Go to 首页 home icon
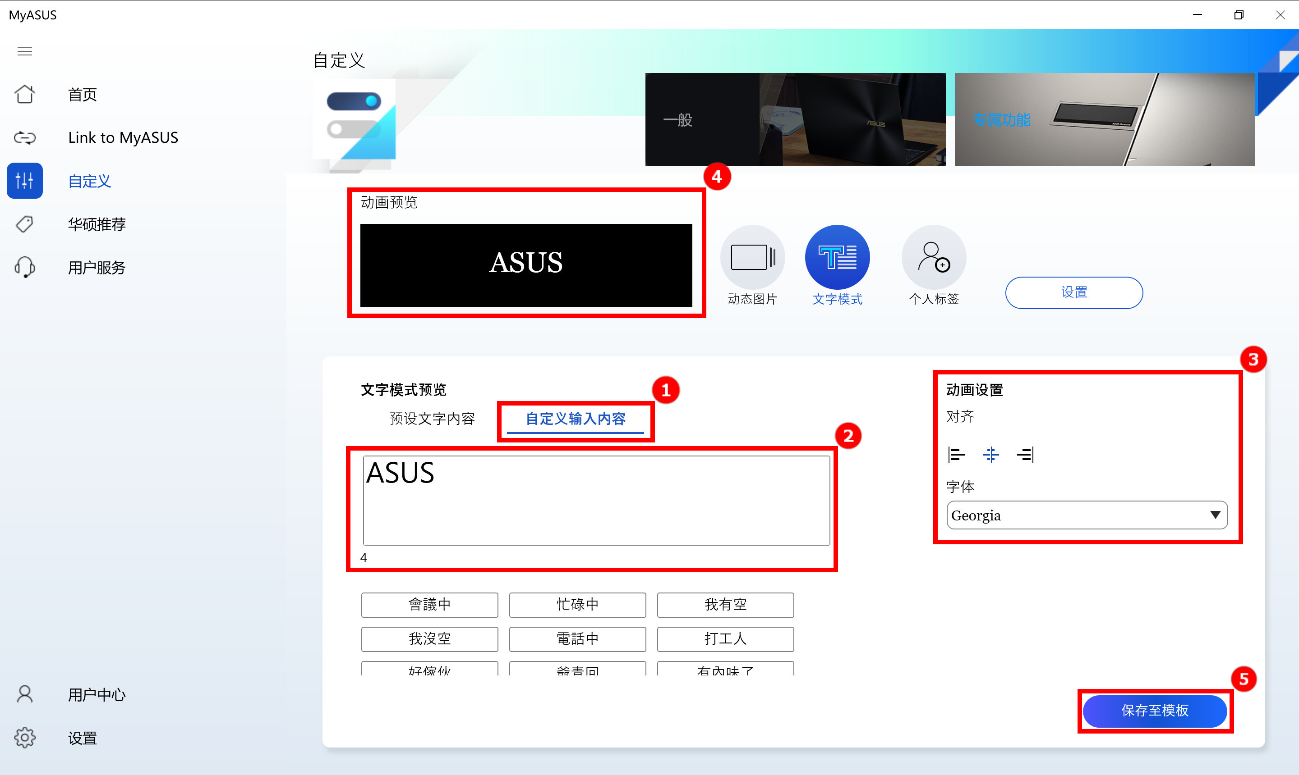Screen dimensions: 1299x775 (x=24, y=95)
